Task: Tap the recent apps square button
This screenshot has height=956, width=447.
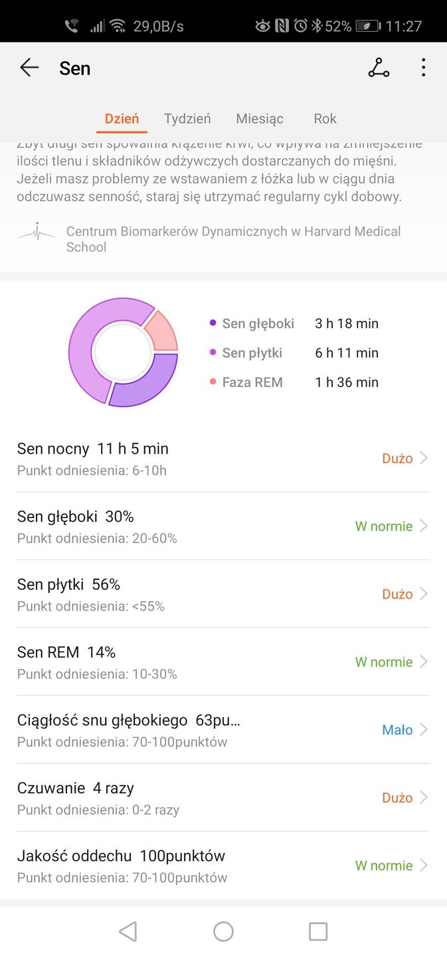Action: [317, 931]
